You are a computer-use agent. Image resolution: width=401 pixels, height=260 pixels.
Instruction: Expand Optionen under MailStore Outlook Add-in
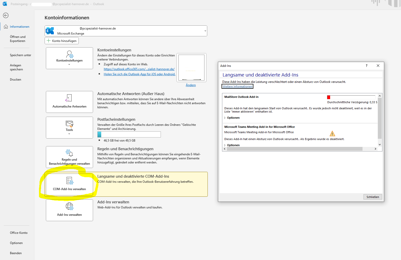233,118
